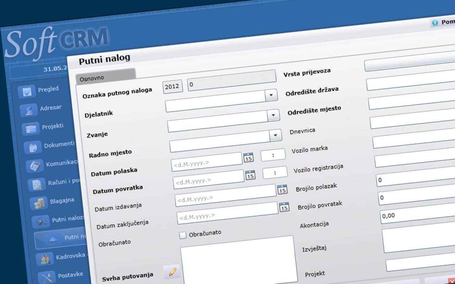This screenshot has width=455, height=284.
Task: Open the Putni nalozi section icon
Action: (x=41, y=222)
